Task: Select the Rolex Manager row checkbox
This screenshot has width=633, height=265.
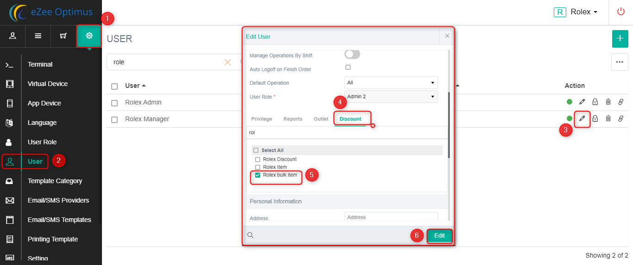Action: point(114,119)
